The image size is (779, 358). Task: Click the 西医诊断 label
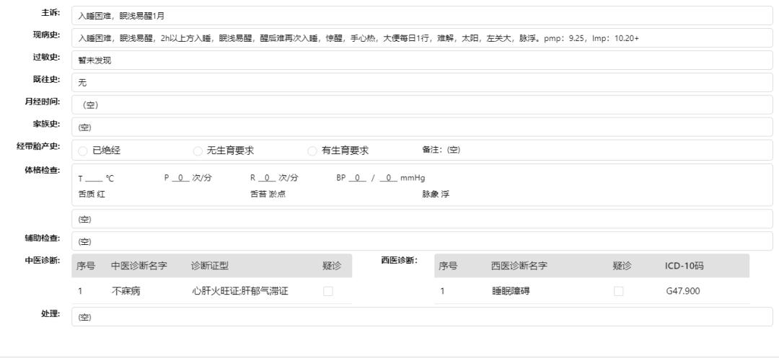point(400,260)
